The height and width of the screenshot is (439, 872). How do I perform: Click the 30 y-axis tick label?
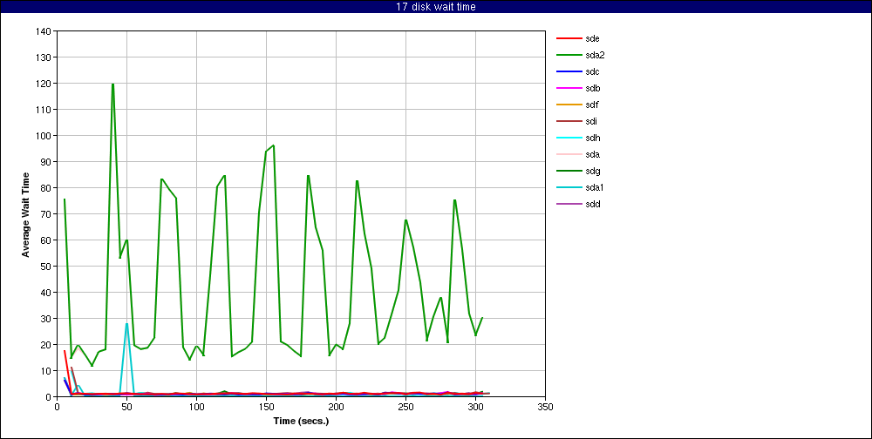point(47,319)
